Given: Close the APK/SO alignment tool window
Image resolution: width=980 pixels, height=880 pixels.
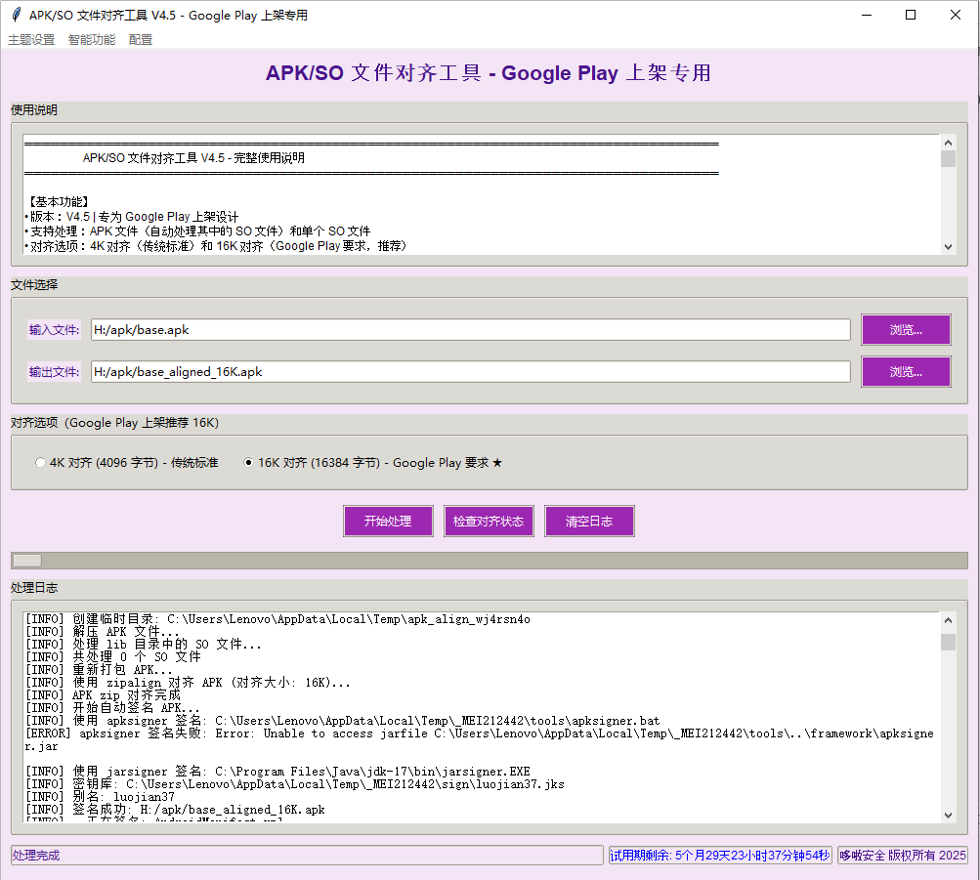Looking at the screenshot, I should (956, 15).
